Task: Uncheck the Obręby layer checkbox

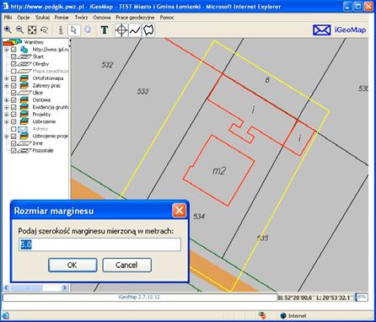Action: tap(13, 64)
